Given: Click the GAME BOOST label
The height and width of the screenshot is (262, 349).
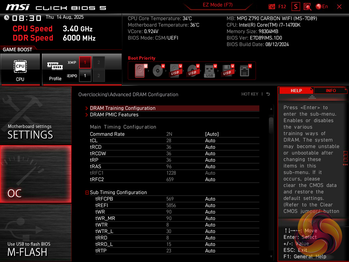Looking at the screenshot, I should 17,49.
